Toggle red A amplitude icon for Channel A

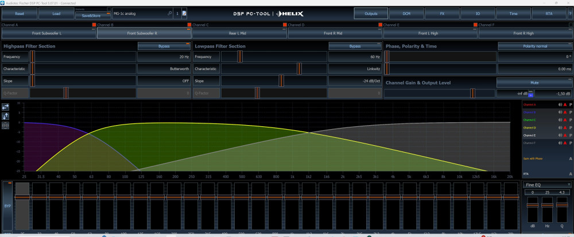(x=565, y=104)
